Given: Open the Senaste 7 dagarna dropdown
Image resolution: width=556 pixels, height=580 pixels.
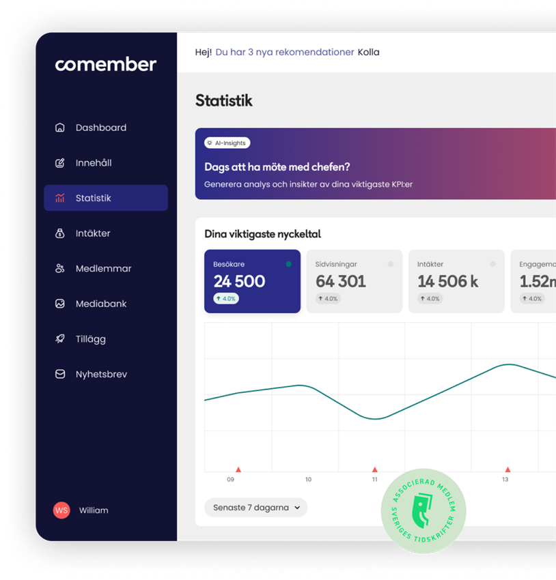Looking at the screenshot, I should pyautogui.click(x=256, y=508).
